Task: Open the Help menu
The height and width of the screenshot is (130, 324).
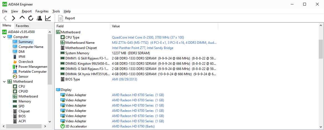Action: (67, 11)
